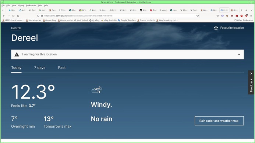Image resolution: width=255 pixels, height=143 pixels.
Task: Switch to the Mpv browser tab
Action: click(12, 10)
